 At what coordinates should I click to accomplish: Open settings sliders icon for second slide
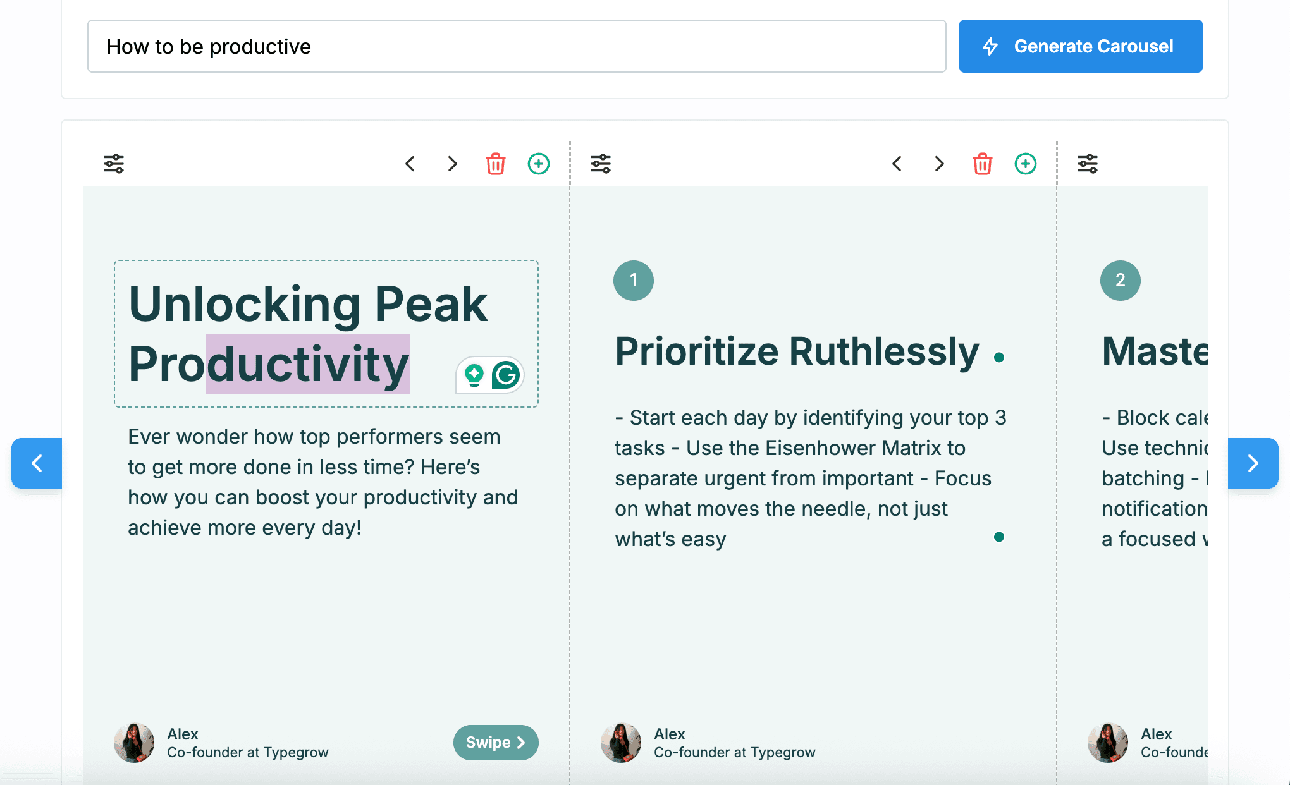601,164
